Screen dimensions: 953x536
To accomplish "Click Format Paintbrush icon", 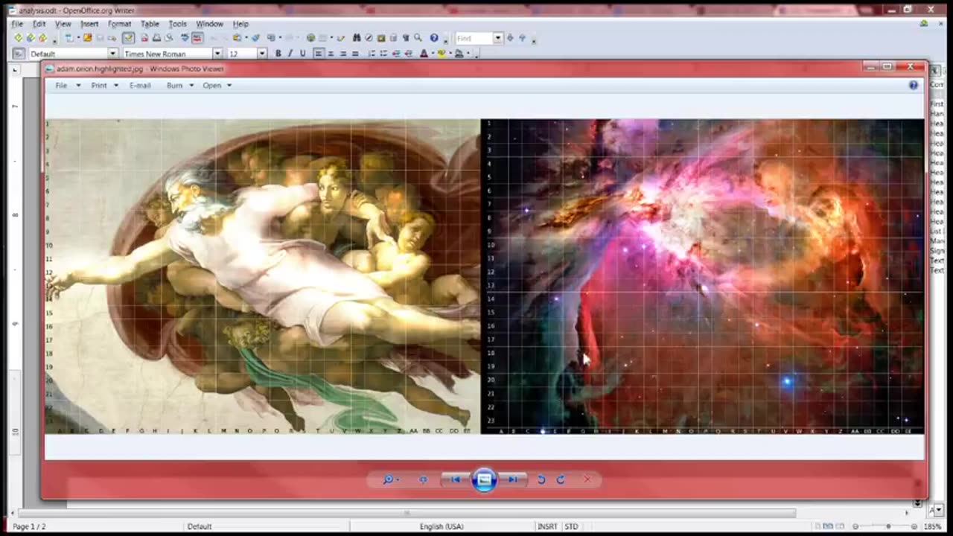I will 255,38.
